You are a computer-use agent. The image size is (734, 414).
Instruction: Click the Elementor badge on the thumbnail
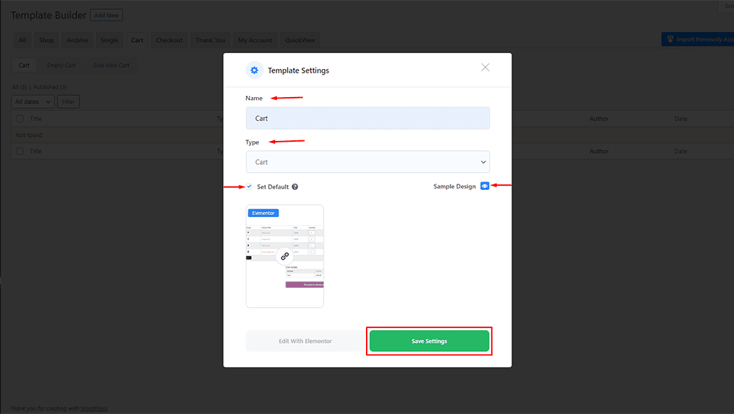263,212
